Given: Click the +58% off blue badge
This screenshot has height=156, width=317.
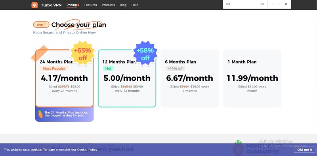Looking at the screenshot, I should tap(145, 54).
